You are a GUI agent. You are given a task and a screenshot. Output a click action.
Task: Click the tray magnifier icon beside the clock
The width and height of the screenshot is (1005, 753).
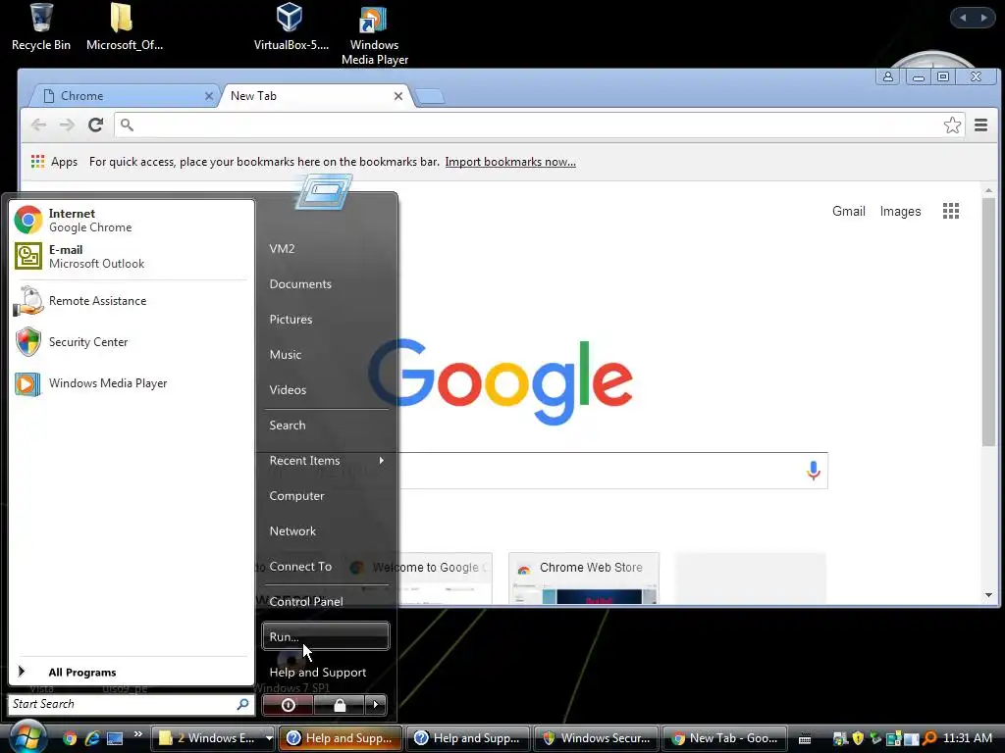point(929,738)
